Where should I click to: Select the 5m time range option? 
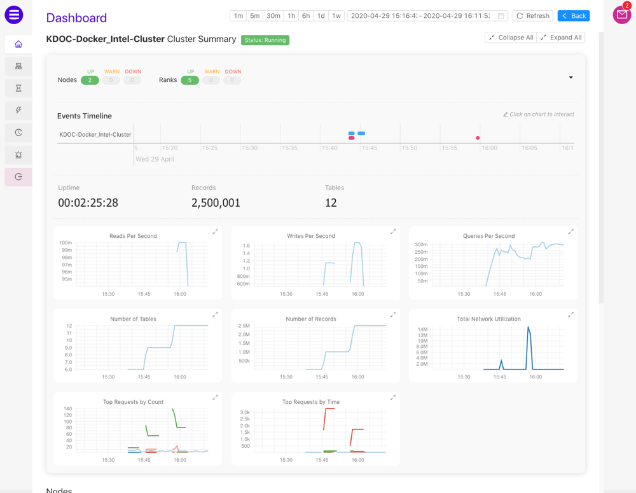click(254, 15)
